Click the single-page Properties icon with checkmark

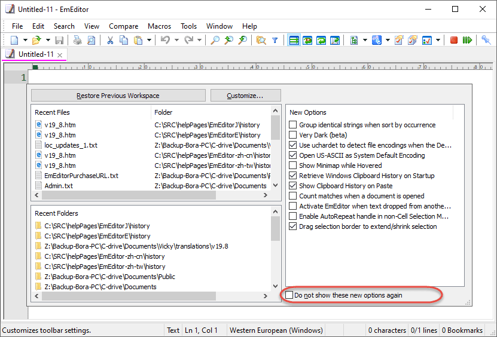[399, 40]
